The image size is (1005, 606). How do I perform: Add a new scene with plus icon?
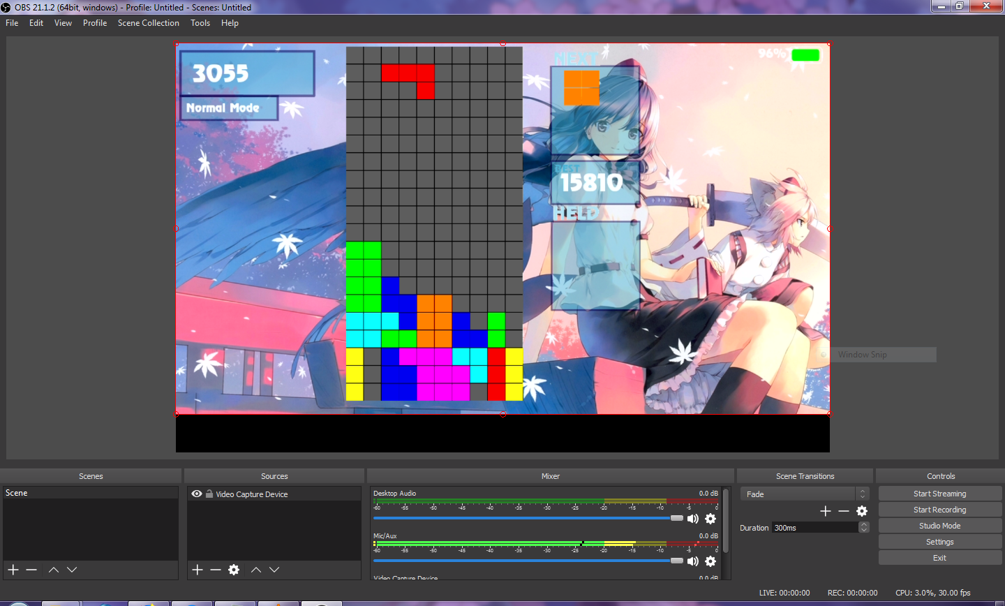tap(13, 570)
